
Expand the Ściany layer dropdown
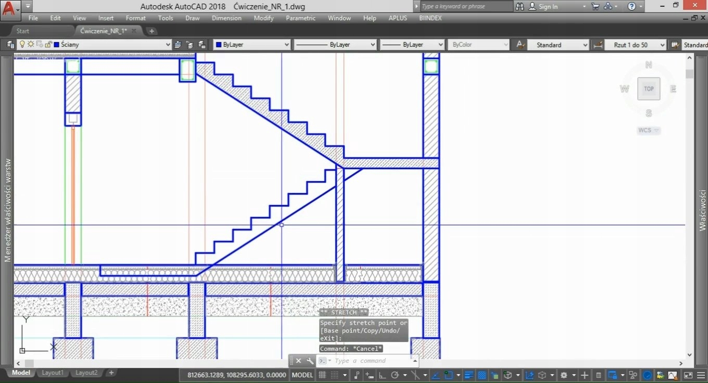tap(168, 45)
